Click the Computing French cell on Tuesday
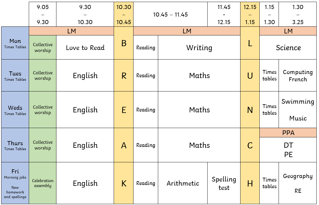The width and height of the screenshot is (319, 205). pos(298,75)
